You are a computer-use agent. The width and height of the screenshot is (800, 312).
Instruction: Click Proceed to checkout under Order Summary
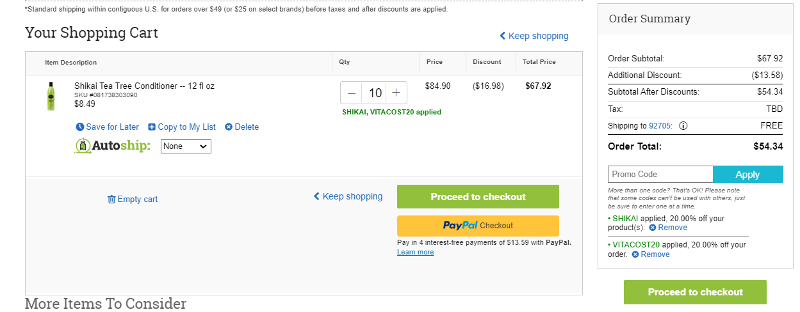(695, 292)
